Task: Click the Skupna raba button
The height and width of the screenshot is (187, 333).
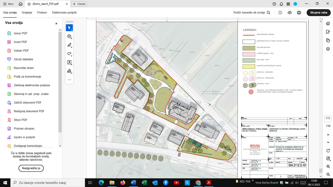Action: 319,13
